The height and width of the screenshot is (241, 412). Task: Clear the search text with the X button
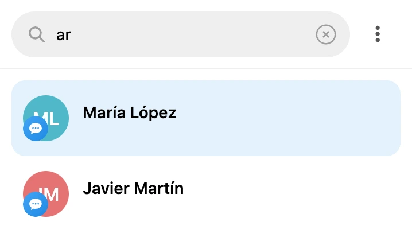coord(325,34)
